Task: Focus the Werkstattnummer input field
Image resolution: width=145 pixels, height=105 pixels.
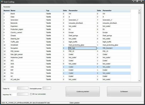Action: [47, 88]
